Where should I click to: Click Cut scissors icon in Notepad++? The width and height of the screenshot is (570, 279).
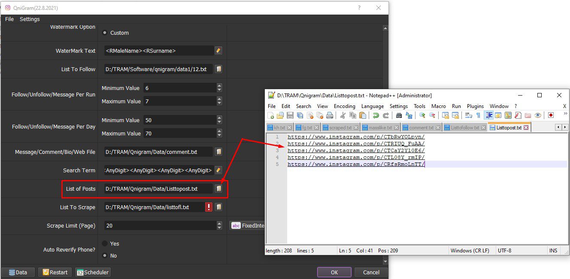click(x=343, y=115)
